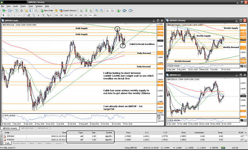This screenshot has width=248, height=150.
Task: Switch chart to Line Chart icon
Action: (x=91, y=11)
